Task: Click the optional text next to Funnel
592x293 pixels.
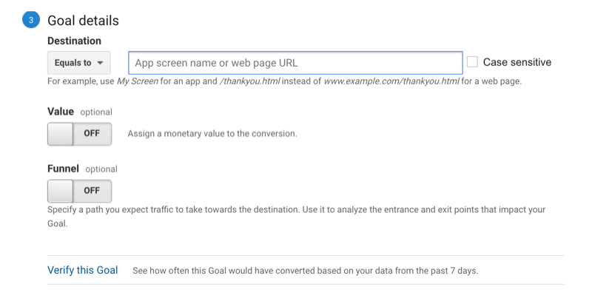Action: pyautogui.click(x=101, y=169)
